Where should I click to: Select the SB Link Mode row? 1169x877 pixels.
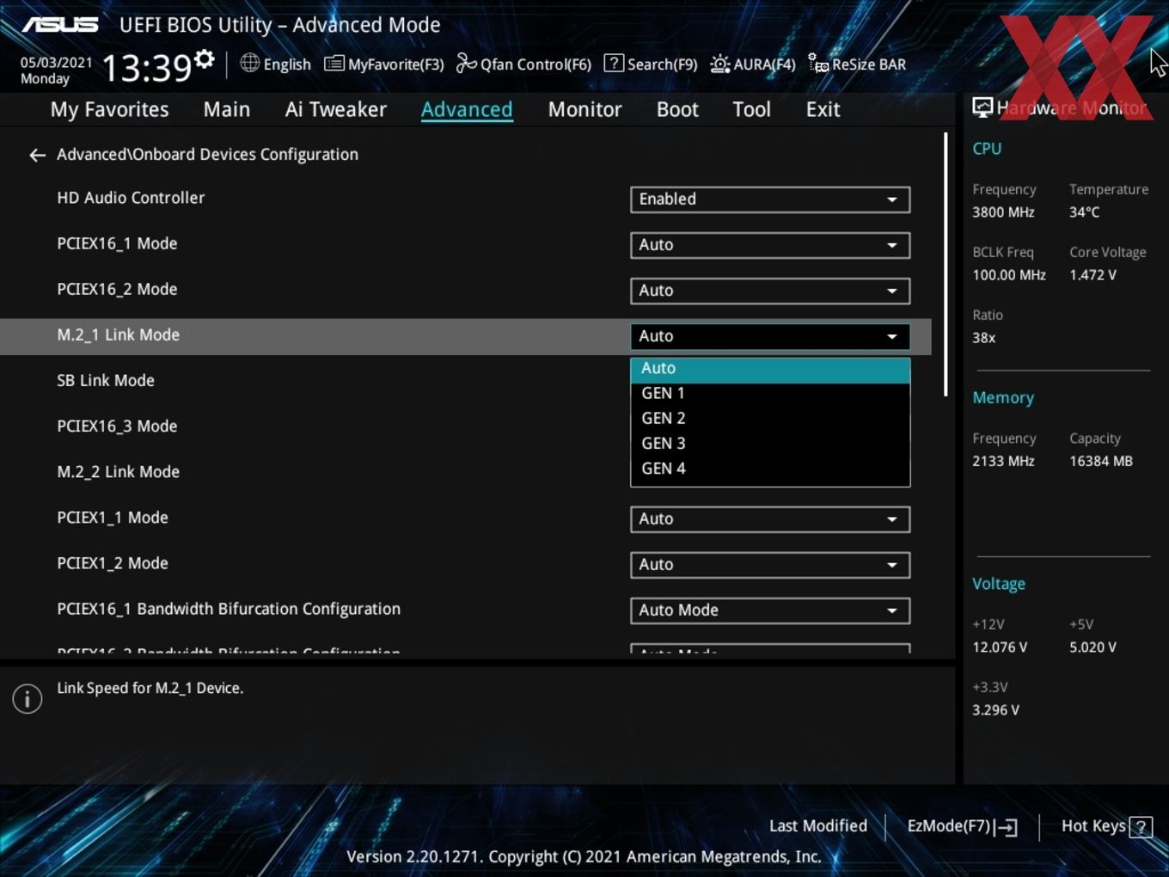pos(465,381)
